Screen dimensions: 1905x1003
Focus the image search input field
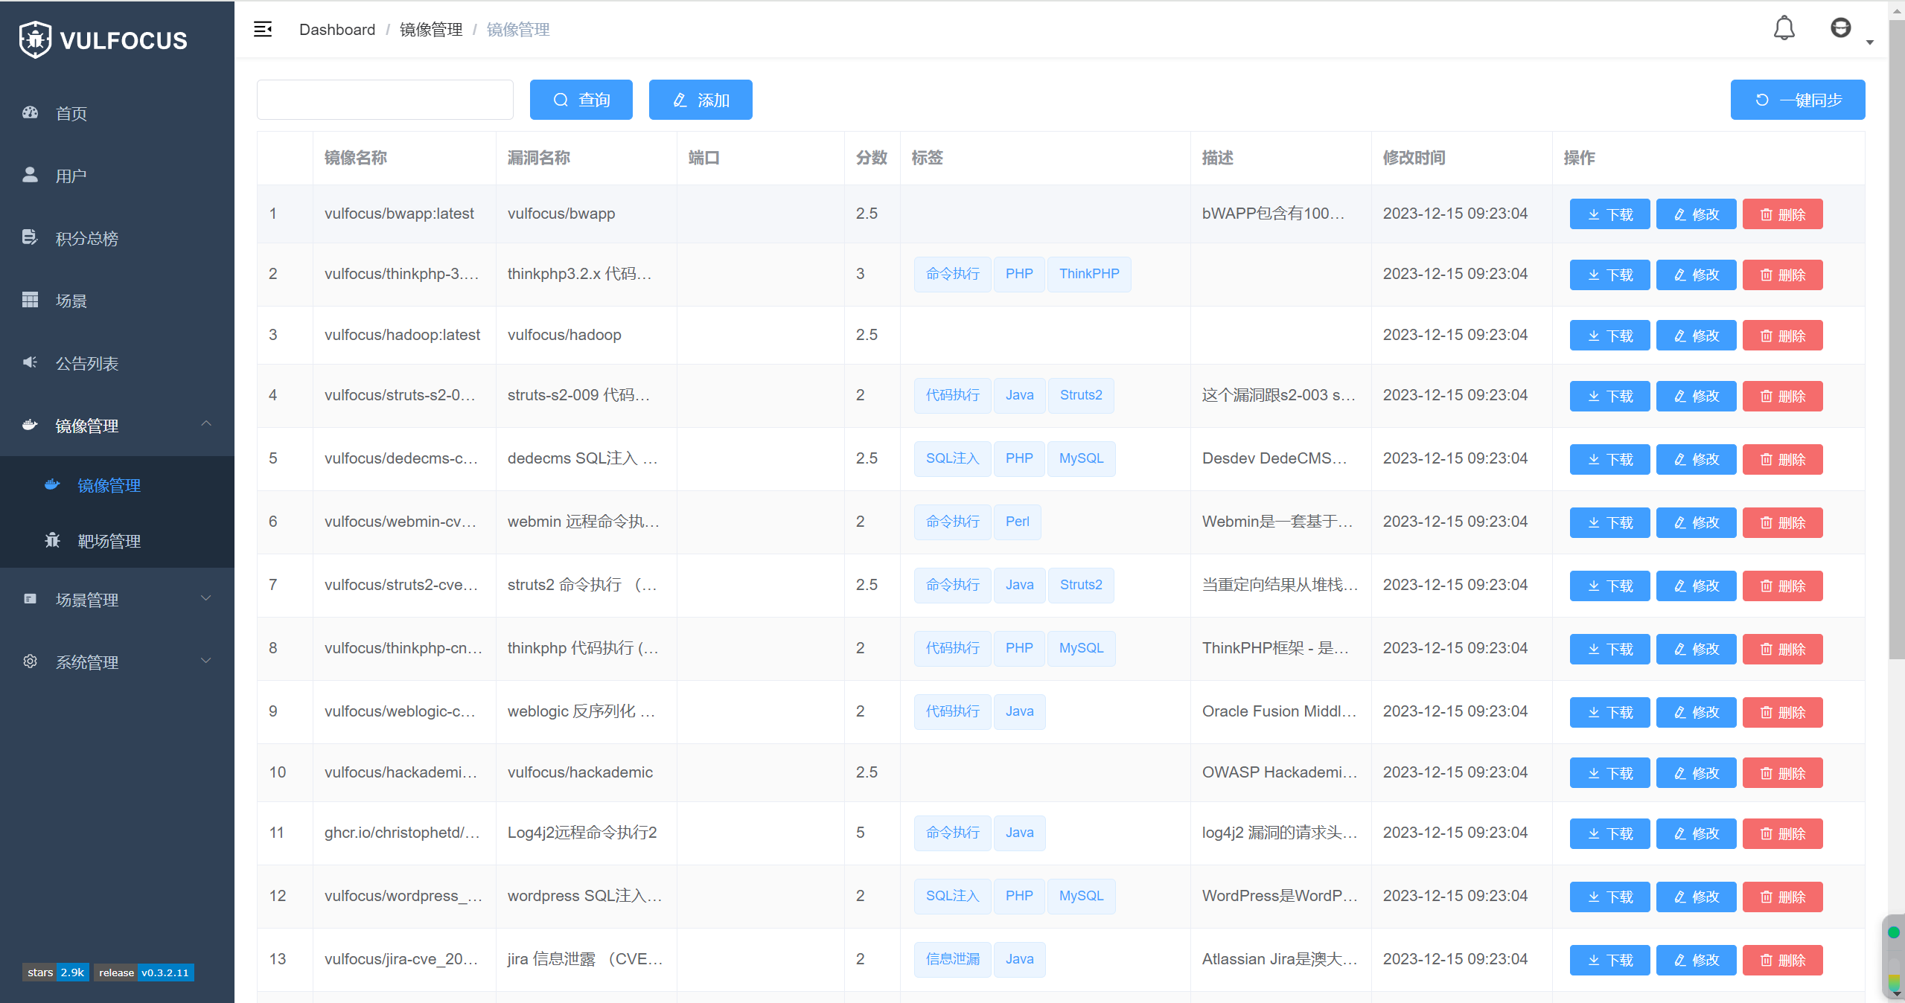385,100
